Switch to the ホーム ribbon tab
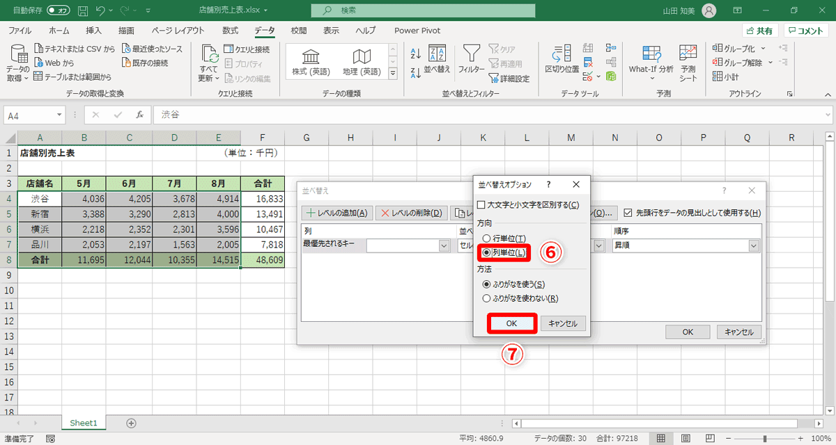The width and height of the screenshot is (836, 445). point(59,30)
